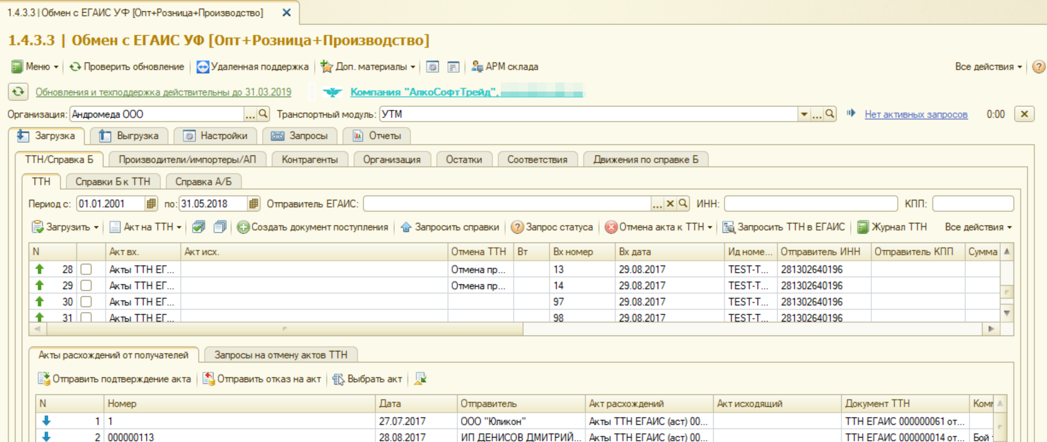Expand Доп. материалы dropdown

[x=368, y=67]
